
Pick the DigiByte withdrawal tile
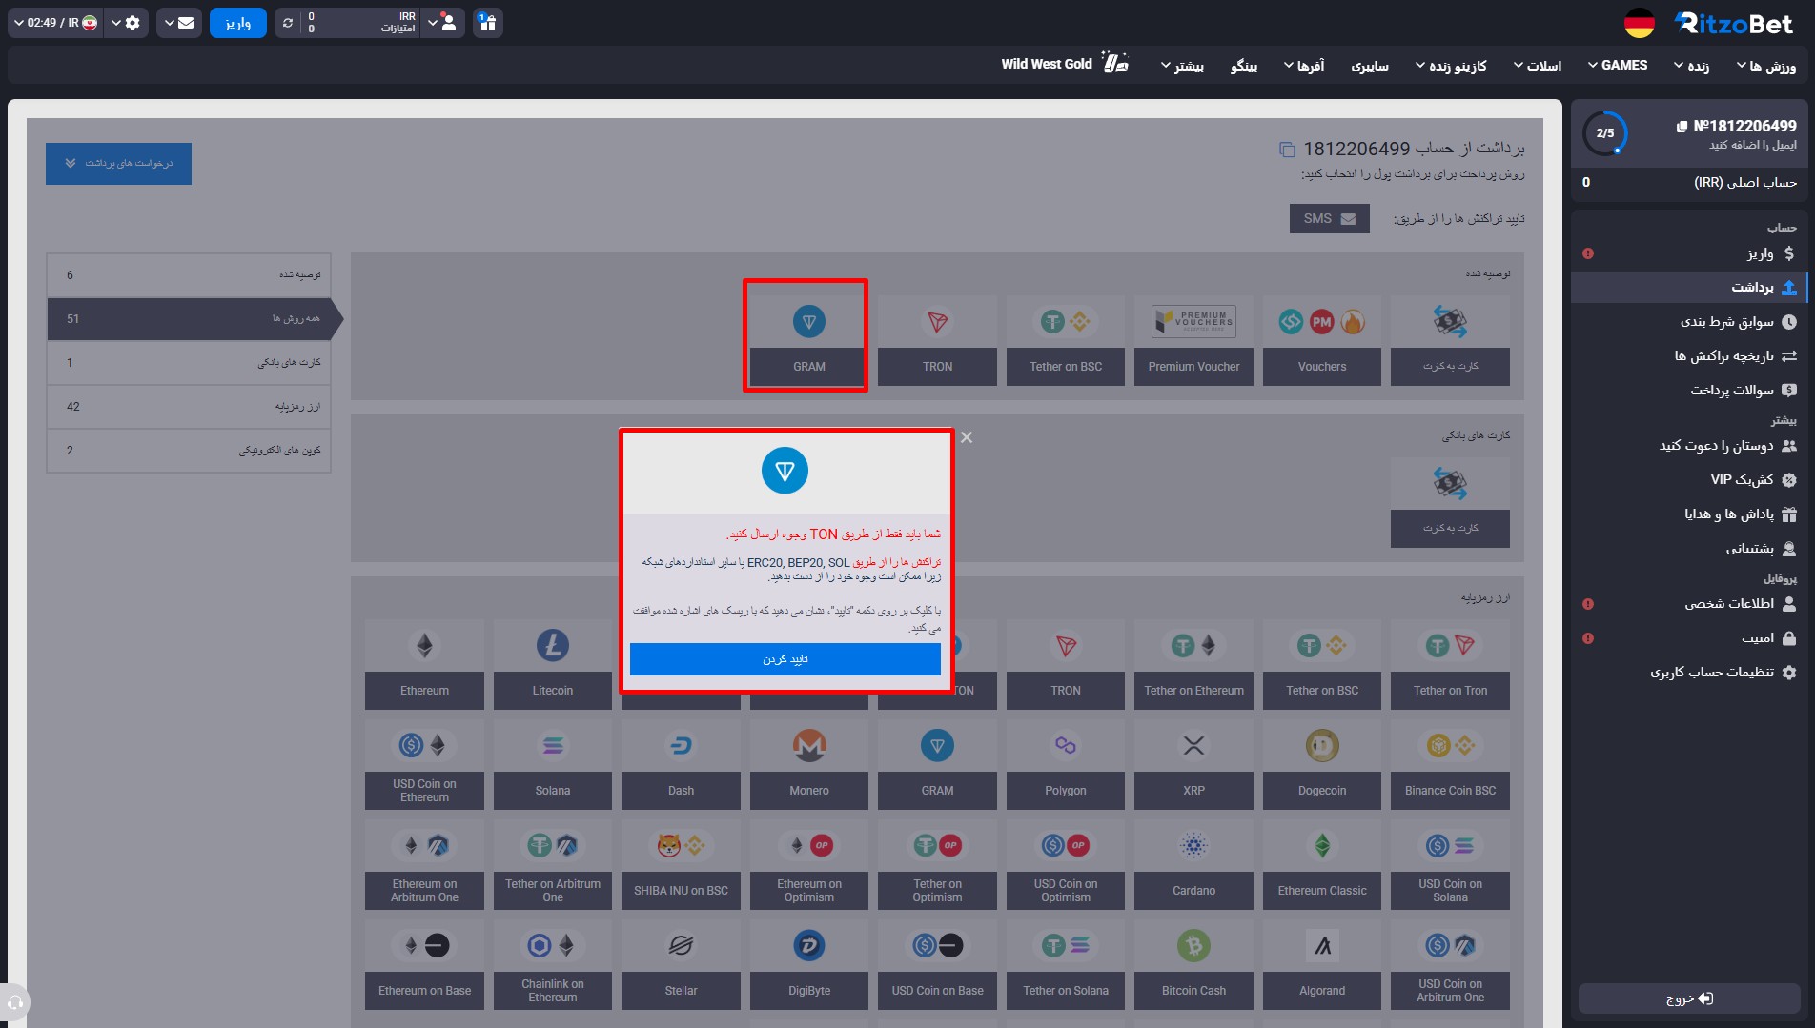809,964
